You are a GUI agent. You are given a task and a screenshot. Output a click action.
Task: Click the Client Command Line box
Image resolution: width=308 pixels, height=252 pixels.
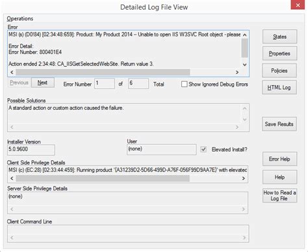(x=128, y=234)
